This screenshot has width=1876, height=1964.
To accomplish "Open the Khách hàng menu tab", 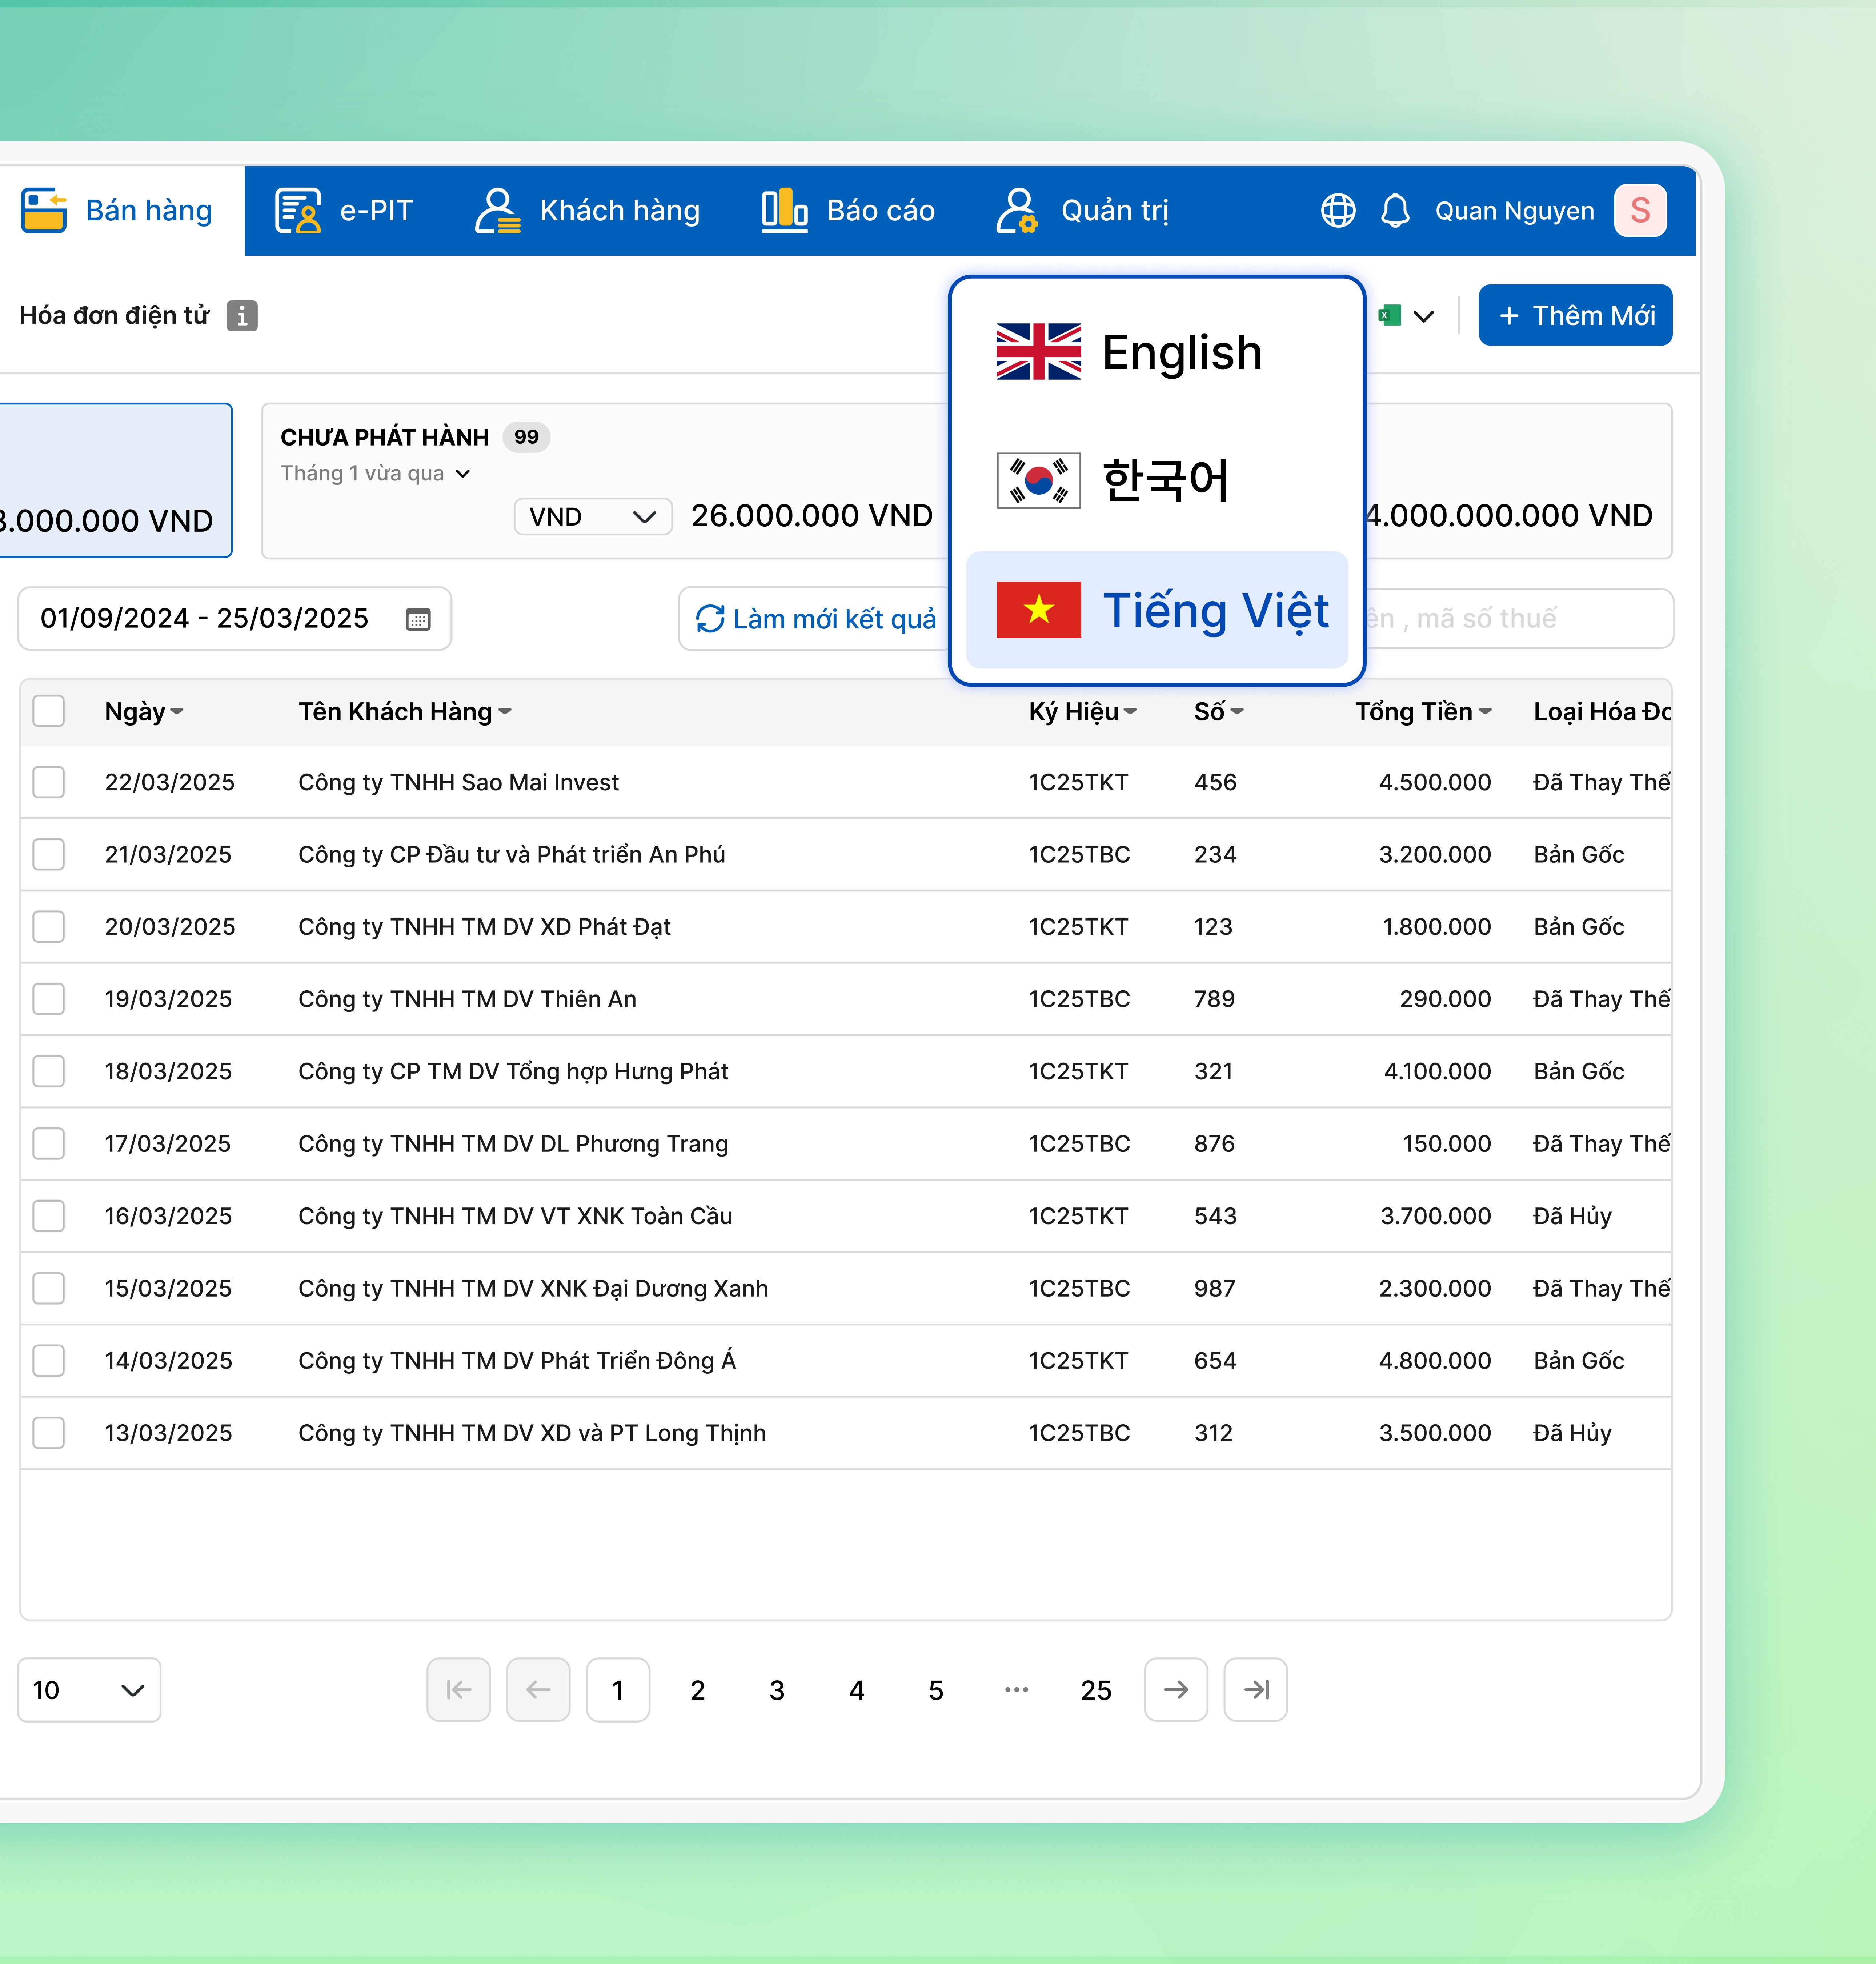I will (x=588, y=211).
